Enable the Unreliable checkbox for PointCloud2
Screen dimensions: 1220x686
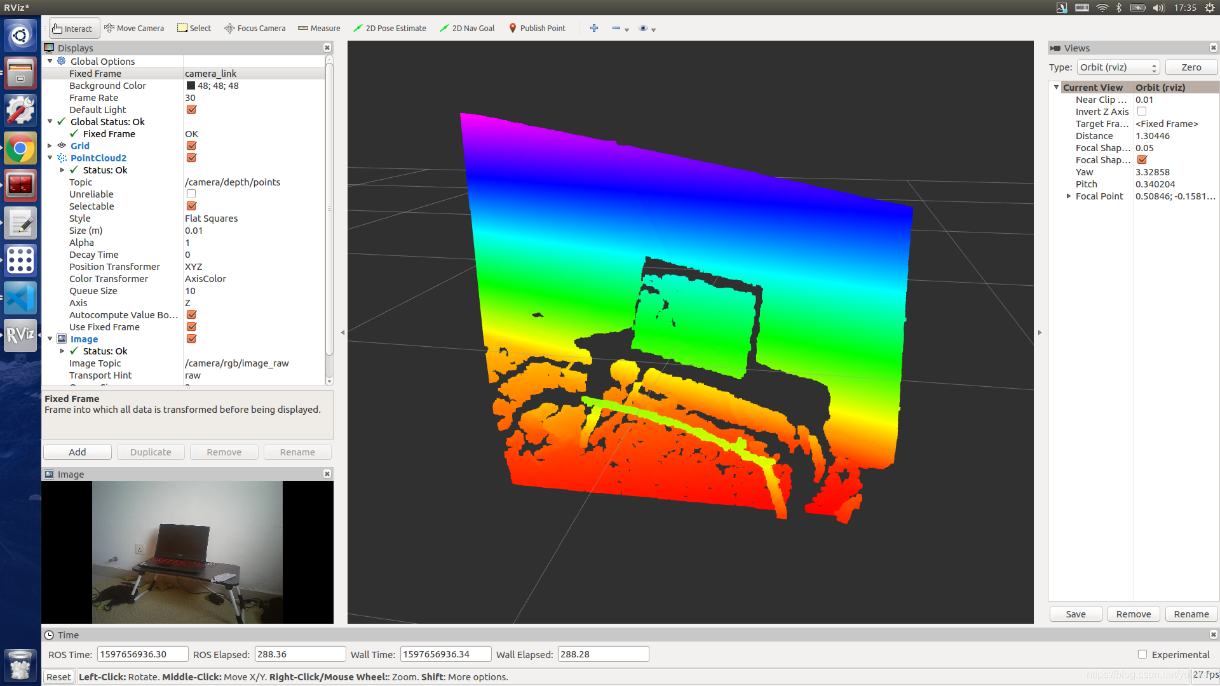[190, 194]
